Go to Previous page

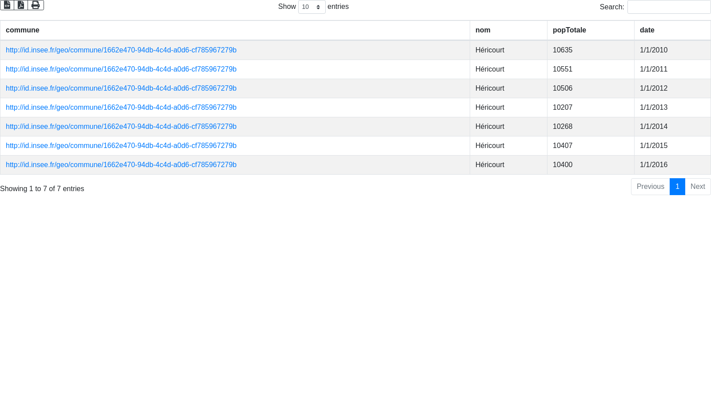(x=650, y=187)
